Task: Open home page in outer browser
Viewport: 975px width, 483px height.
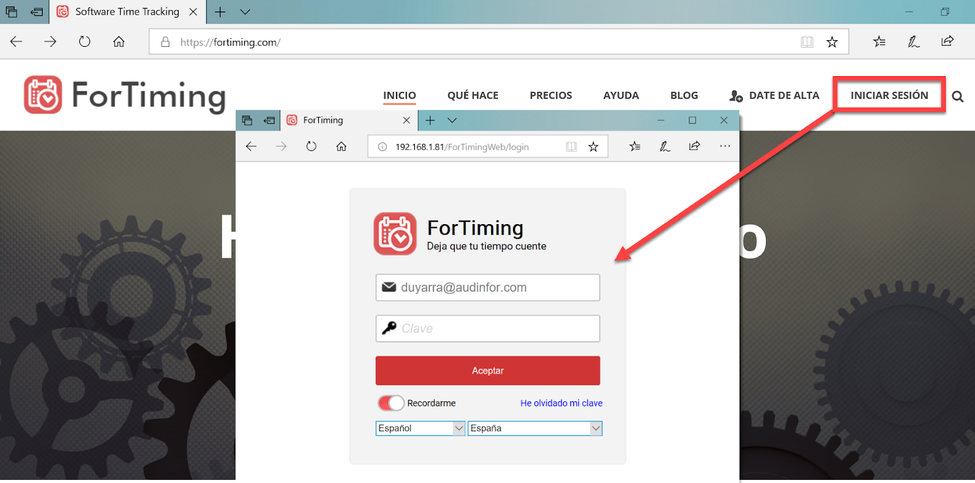Action: point(119,41)
